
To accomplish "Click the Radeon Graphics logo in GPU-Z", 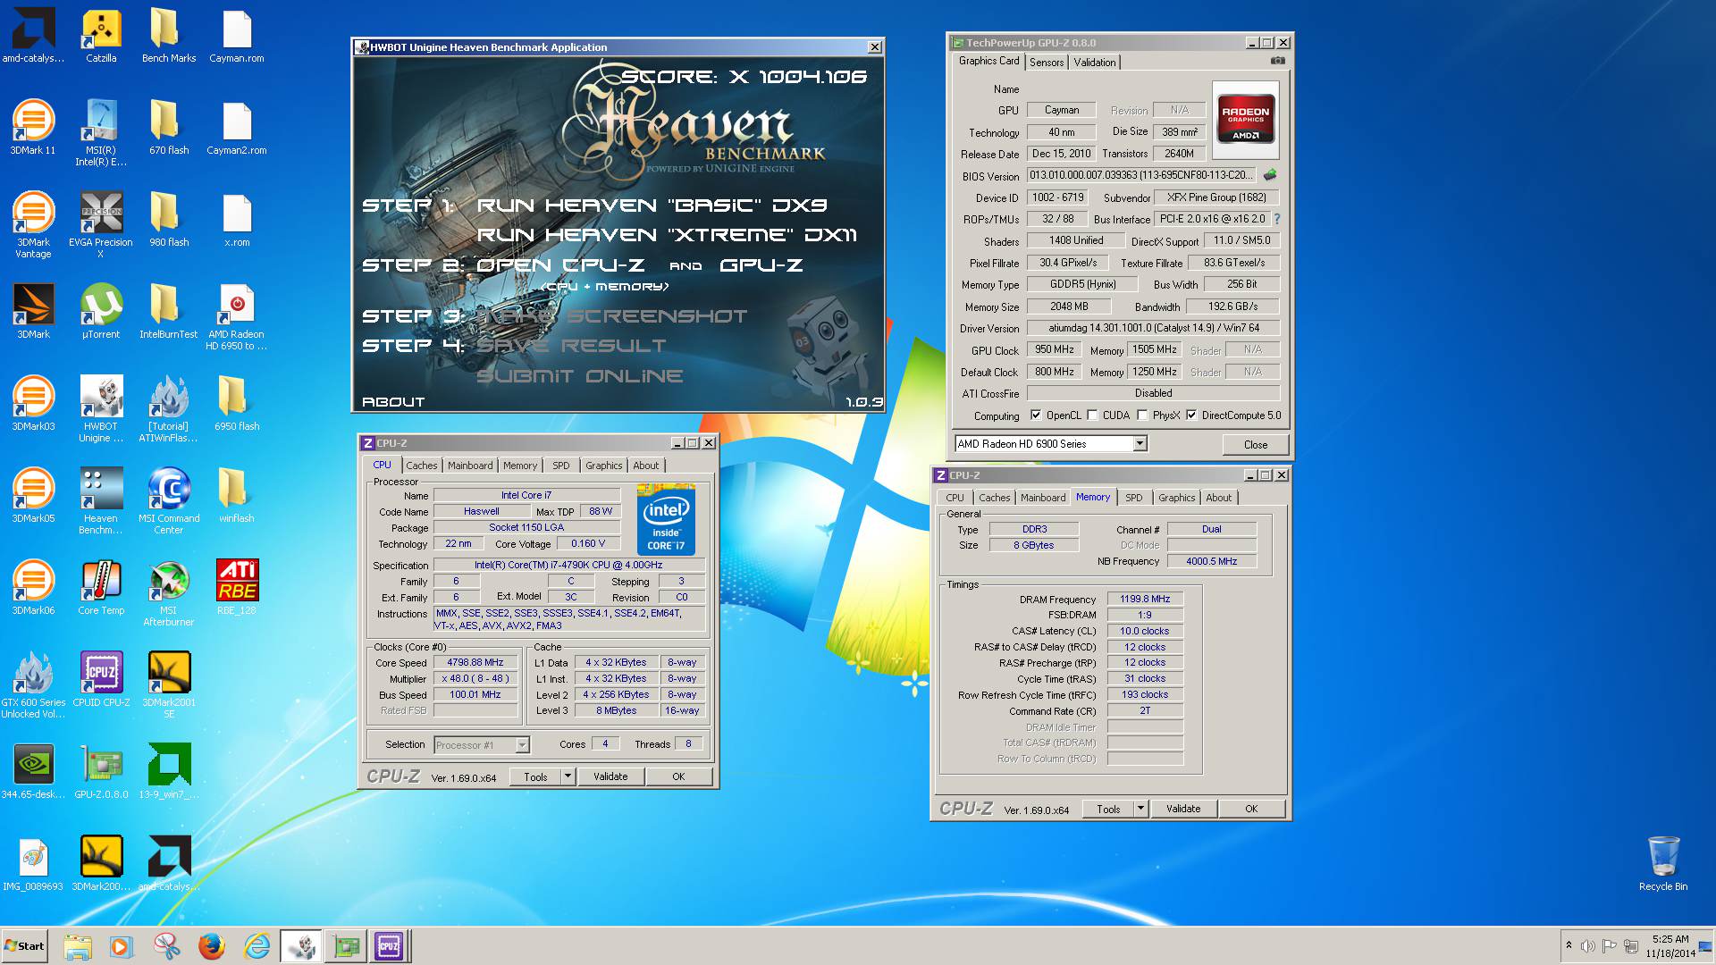I will [x=1245, y=121].
